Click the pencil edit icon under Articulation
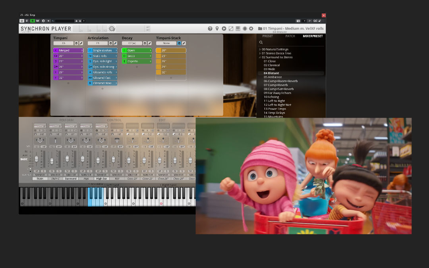Viewport: 429px width, 268px height. pos(115,43)
